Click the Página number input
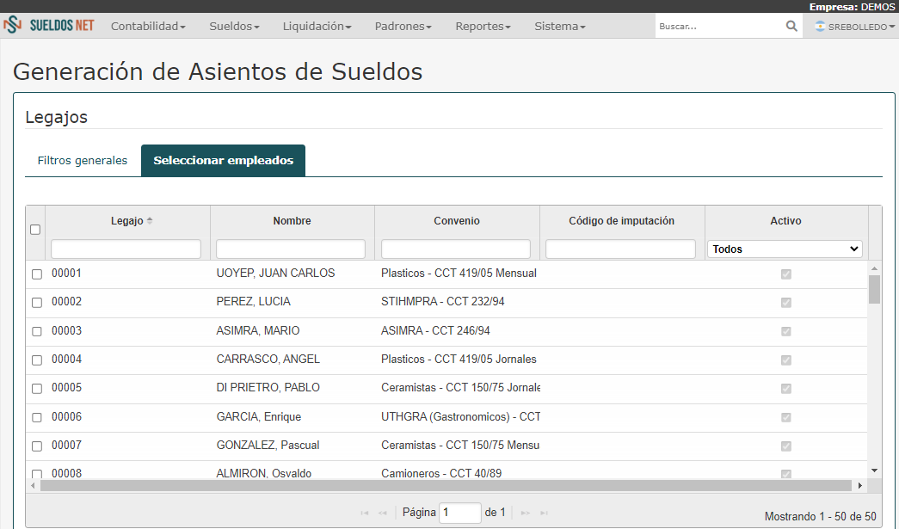899x529 pixels. [459, 513]
